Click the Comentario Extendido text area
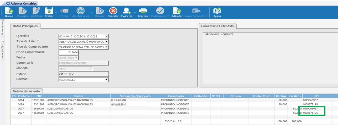The height and width of the screenshot is (125, 338). [267, 58]
